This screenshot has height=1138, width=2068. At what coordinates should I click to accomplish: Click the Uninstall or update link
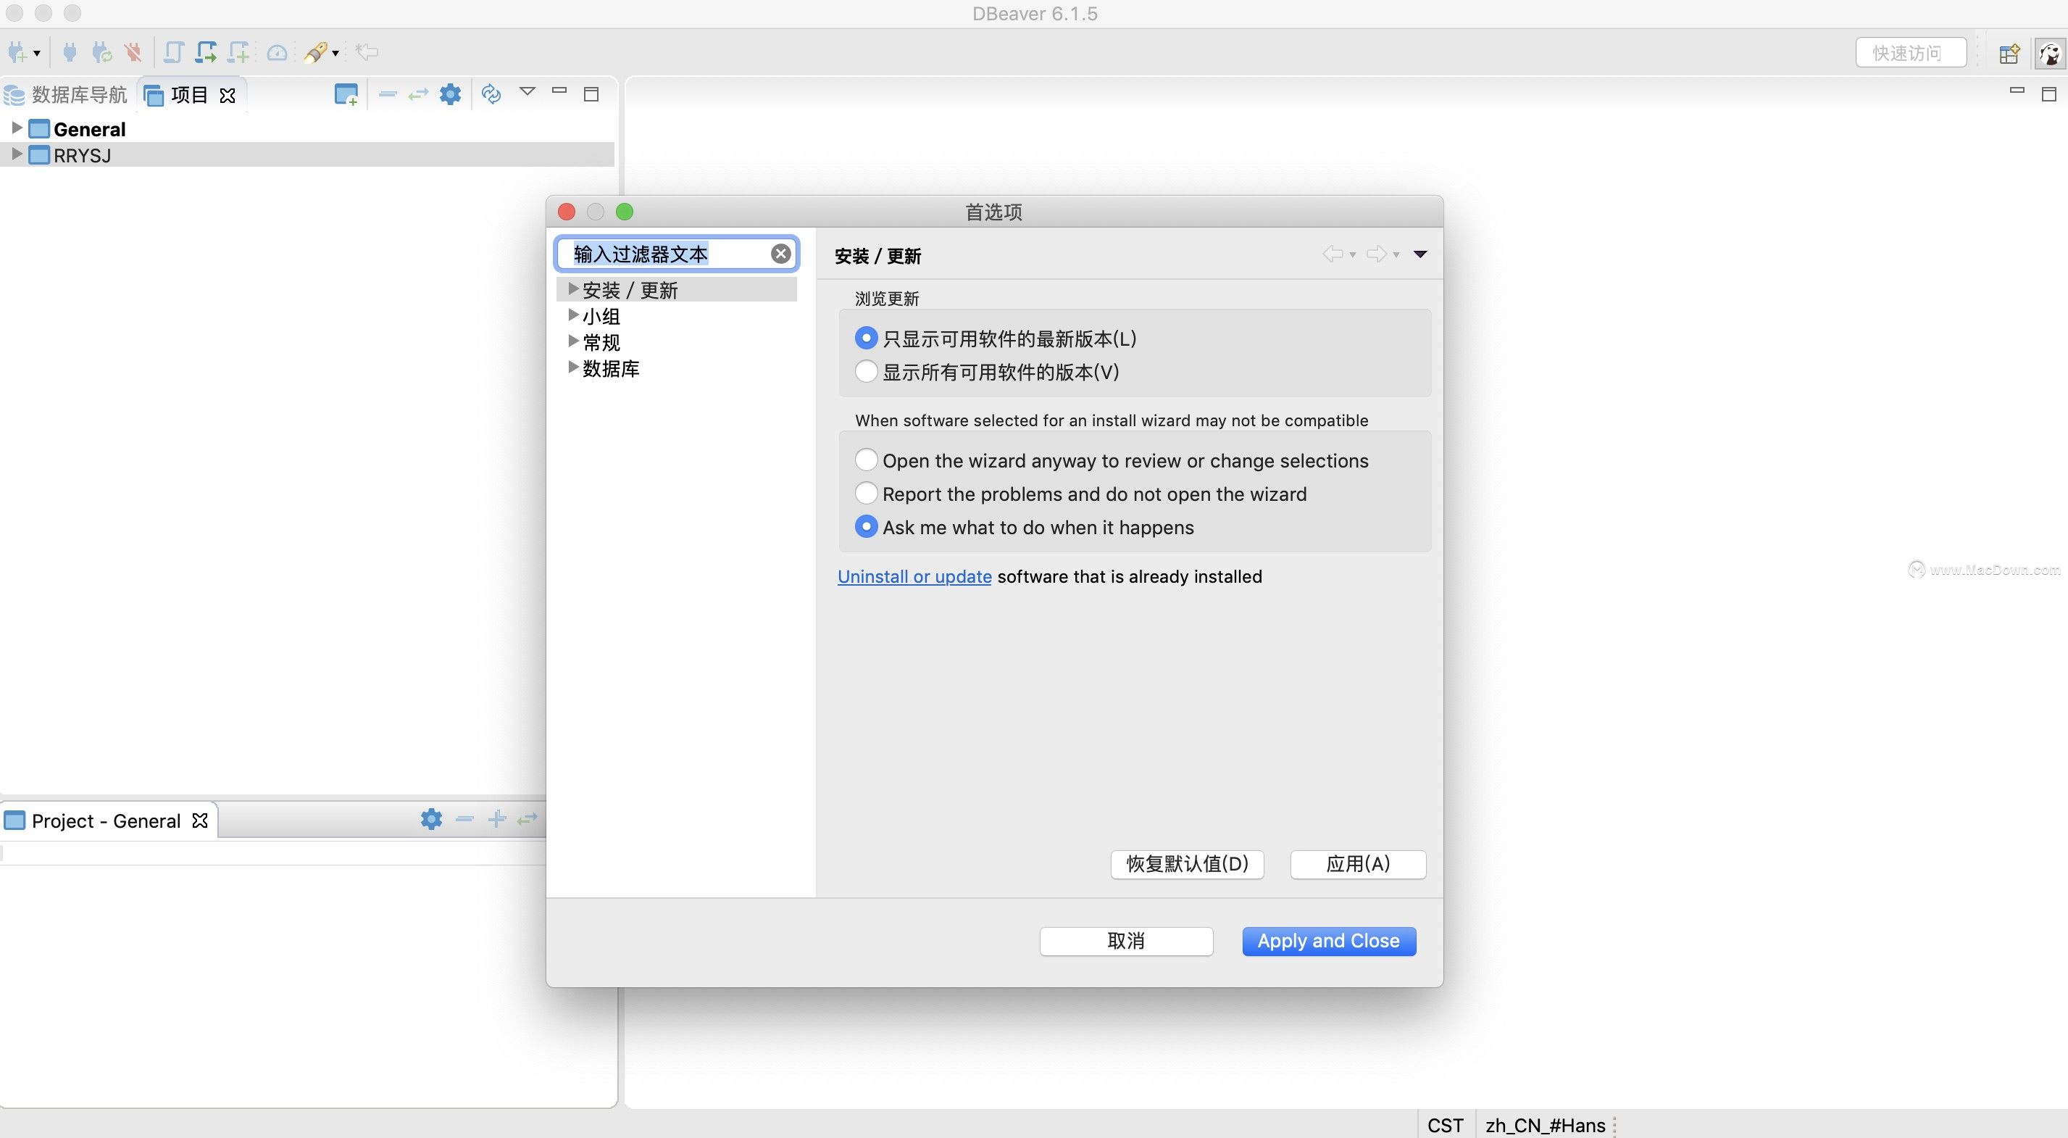(x=914, y=577)
